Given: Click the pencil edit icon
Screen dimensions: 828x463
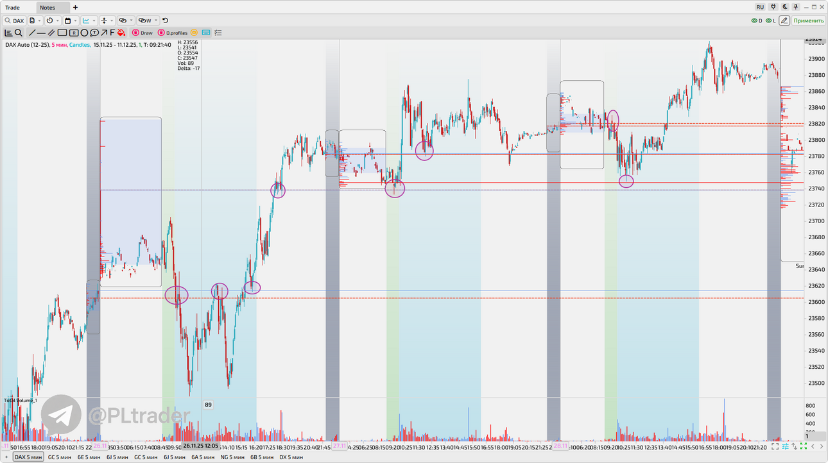Looking at the screenshot, I should tap(784, 21).
